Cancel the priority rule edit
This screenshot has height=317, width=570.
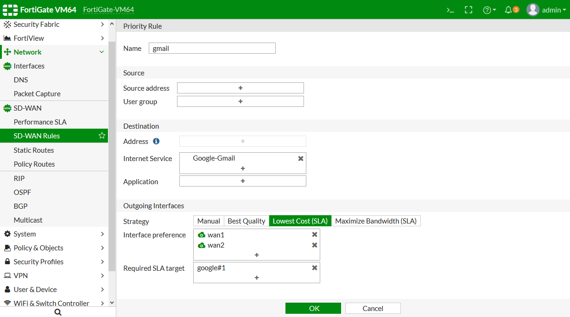373,309
